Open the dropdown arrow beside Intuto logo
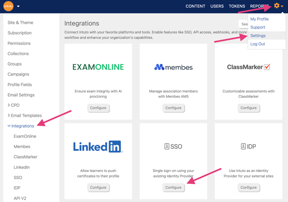Image resolution: width=288 pixels, height=202 pixels. [x=18, y=6]
